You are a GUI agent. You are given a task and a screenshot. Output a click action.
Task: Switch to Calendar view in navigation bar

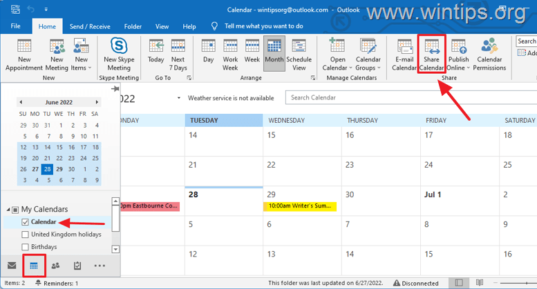34,266
